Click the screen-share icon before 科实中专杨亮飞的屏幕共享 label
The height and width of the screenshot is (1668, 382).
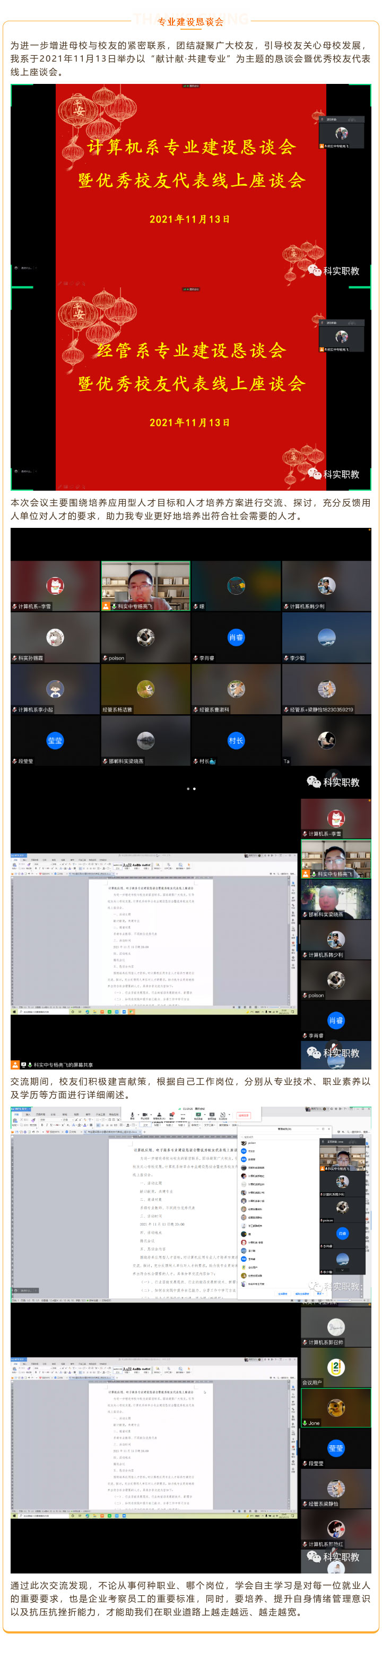pos(23,1065)
